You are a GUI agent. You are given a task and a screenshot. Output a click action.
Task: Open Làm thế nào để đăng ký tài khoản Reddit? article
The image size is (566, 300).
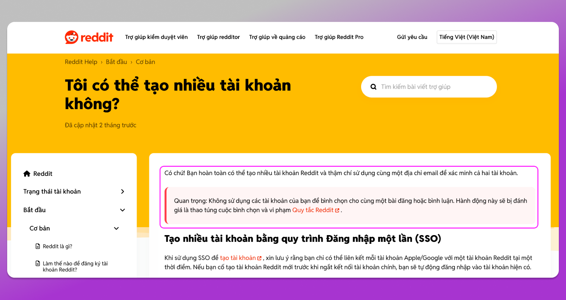(x=75, y=266)
